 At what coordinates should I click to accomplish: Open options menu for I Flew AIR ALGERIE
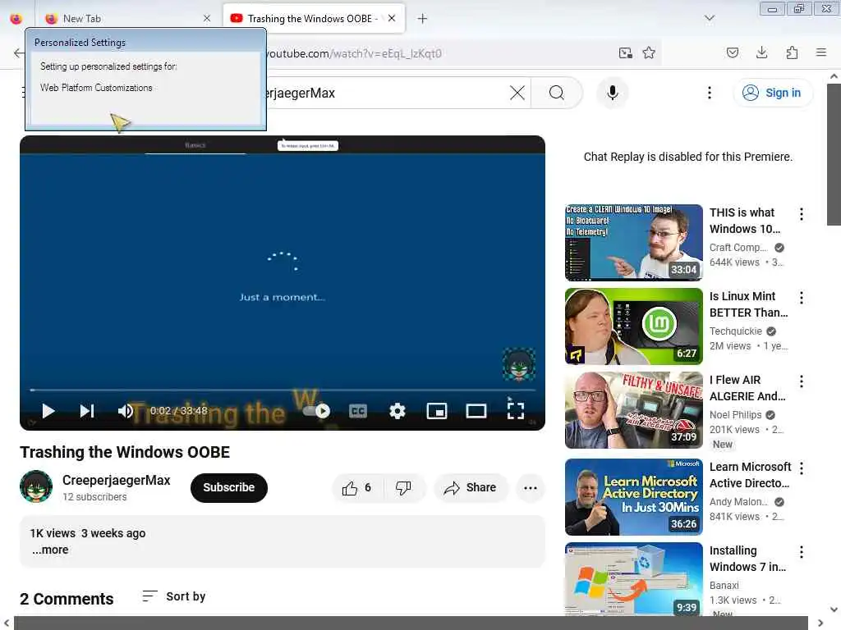point(802,381)
